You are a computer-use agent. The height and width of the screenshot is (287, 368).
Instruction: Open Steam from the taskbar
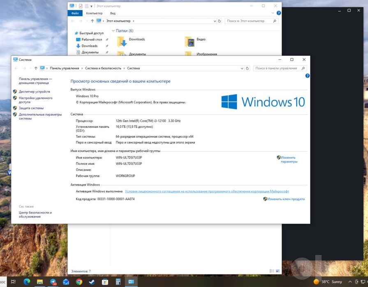coord(92,282)
